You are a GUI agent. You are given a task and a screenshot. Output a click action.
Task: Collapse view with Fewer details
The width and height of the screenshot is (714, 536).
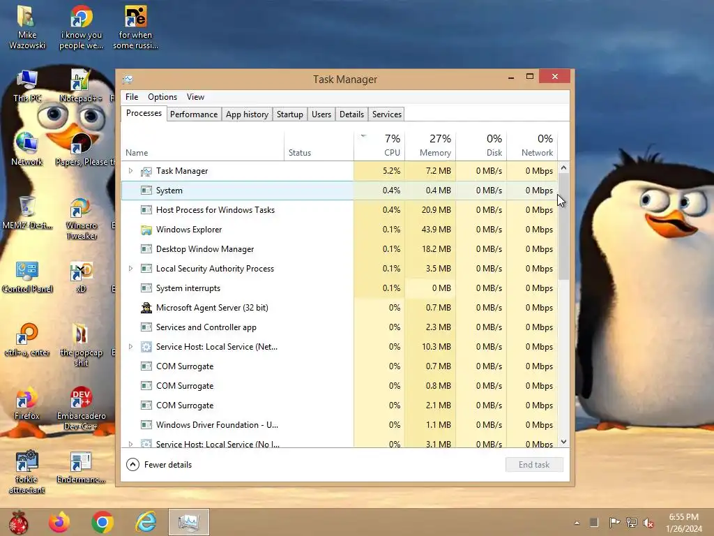tap(159, 464)
